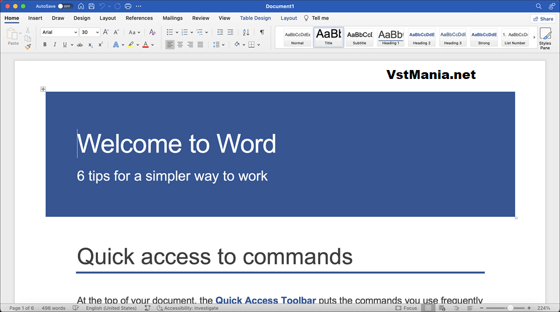Start a numbered list
The height and width of the screenshot is (312, 560).
[x=185, y=32]
